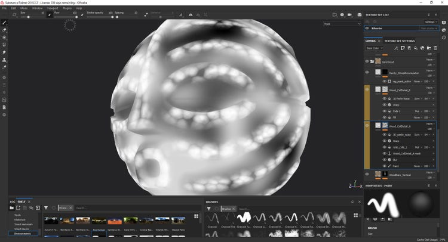The width and height of the screenshot is (448, 242).
Task: Select the Paint brush tool
Action: [4, 23]
